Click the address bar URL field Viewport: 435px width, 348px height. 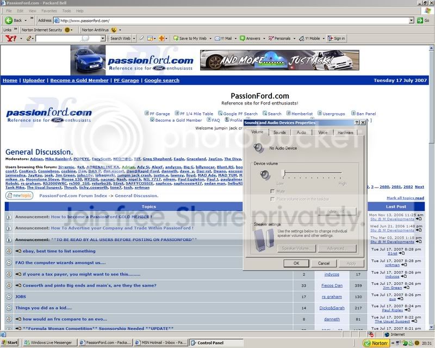232,21
